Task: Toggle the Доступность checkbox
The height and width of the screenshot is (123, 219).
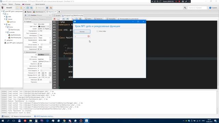Action: pyautogui.click(x=39, y=66)
